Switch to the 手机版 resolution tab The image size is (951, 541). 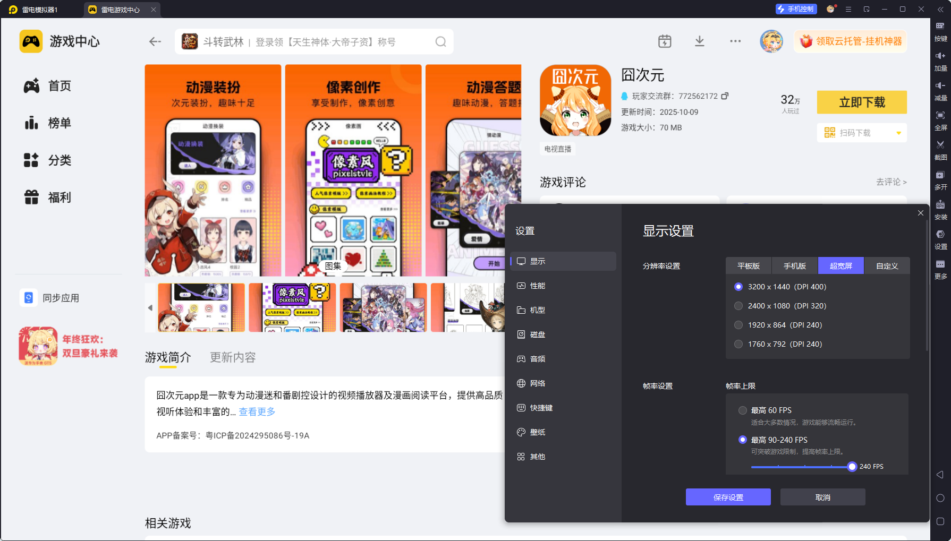point(795,266)
